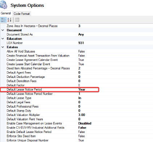The image size is (153, 142).
Task: Click the System Options globe gear icon
Action: (x=4, y=5)
